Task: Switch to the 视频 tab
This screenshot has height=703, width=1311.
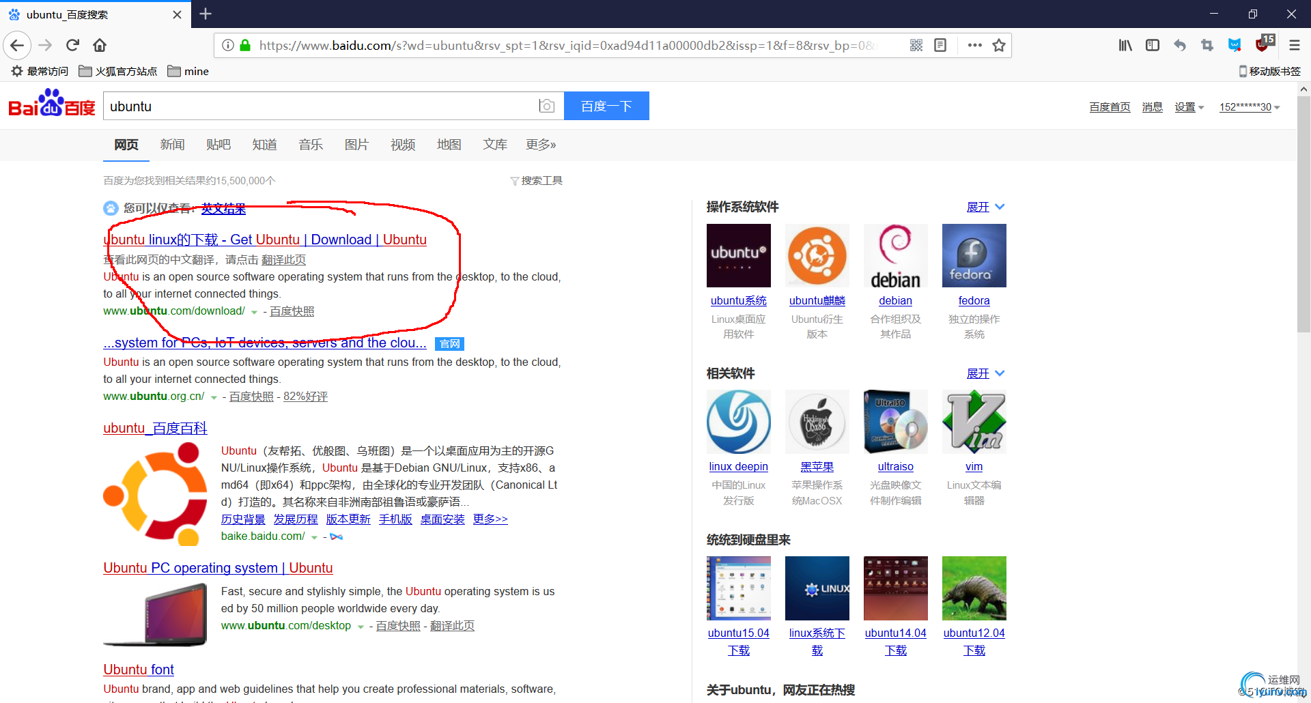Action: click(403, 145)
